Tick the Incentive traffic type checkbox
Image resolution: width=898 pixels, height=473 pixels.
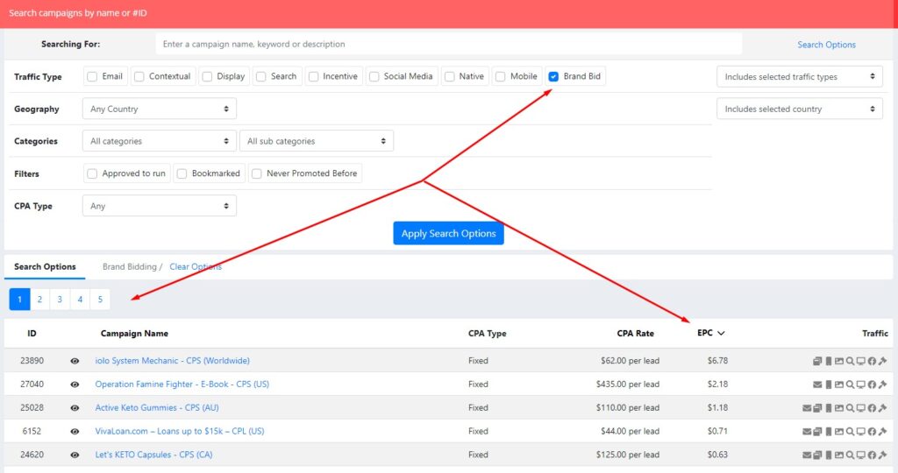pos(313,76)
